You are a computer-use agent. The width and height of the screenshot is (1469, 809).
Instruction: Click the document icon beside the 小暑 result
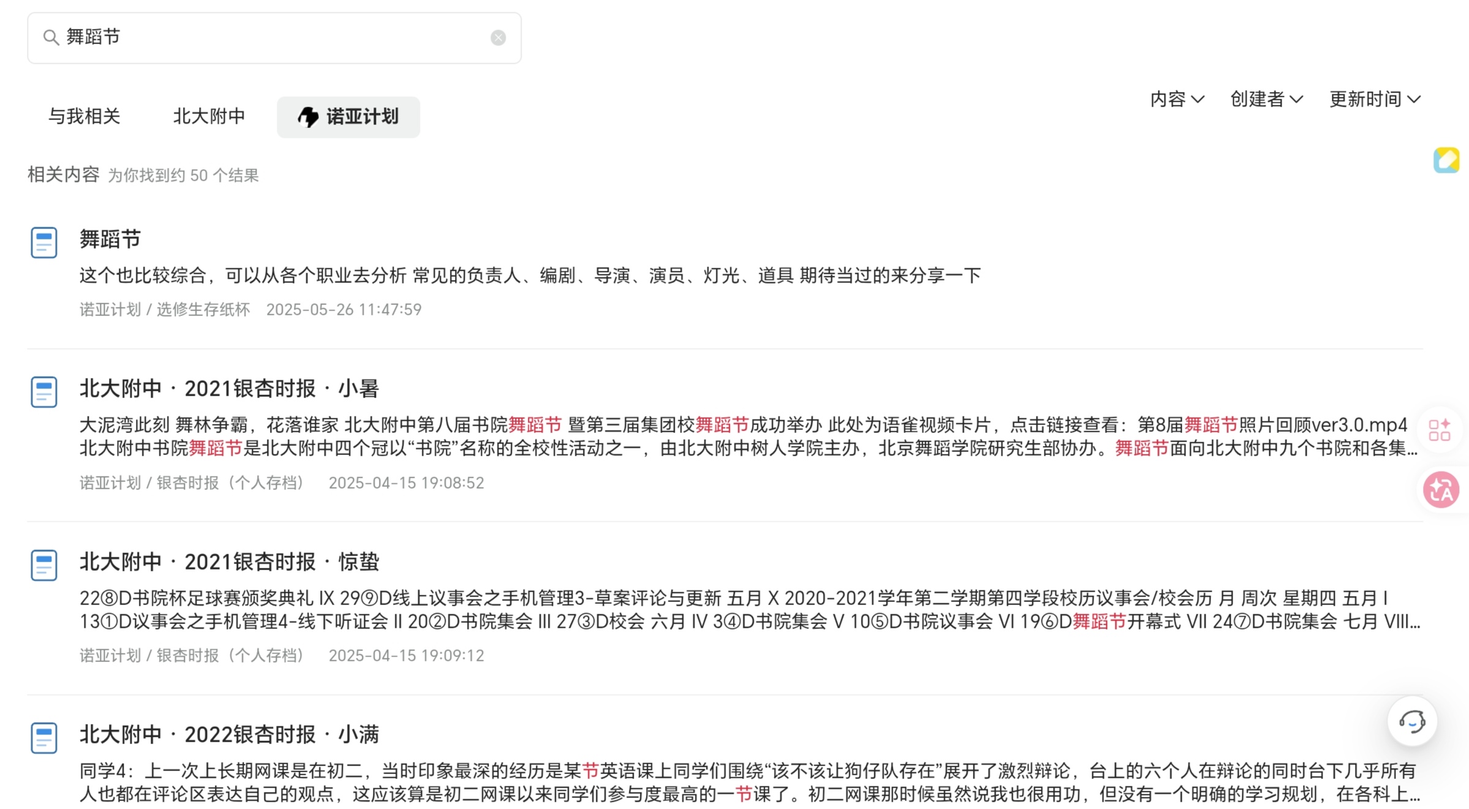pos(44,392)
